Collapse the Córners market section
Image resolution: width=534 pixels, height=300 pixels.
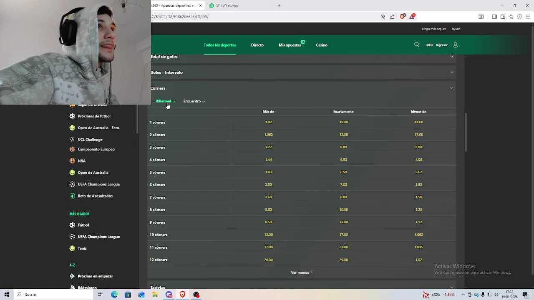[x=303, y=88]
